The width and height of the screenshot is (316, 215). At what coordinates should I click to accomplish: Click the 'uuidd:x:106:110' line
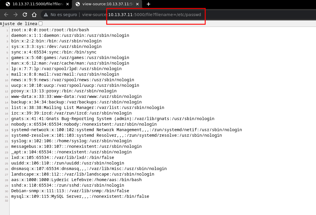point(68,163)
